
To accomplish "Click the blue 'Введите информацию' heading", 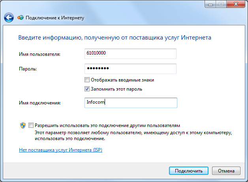I will click(x=115, y=38).
